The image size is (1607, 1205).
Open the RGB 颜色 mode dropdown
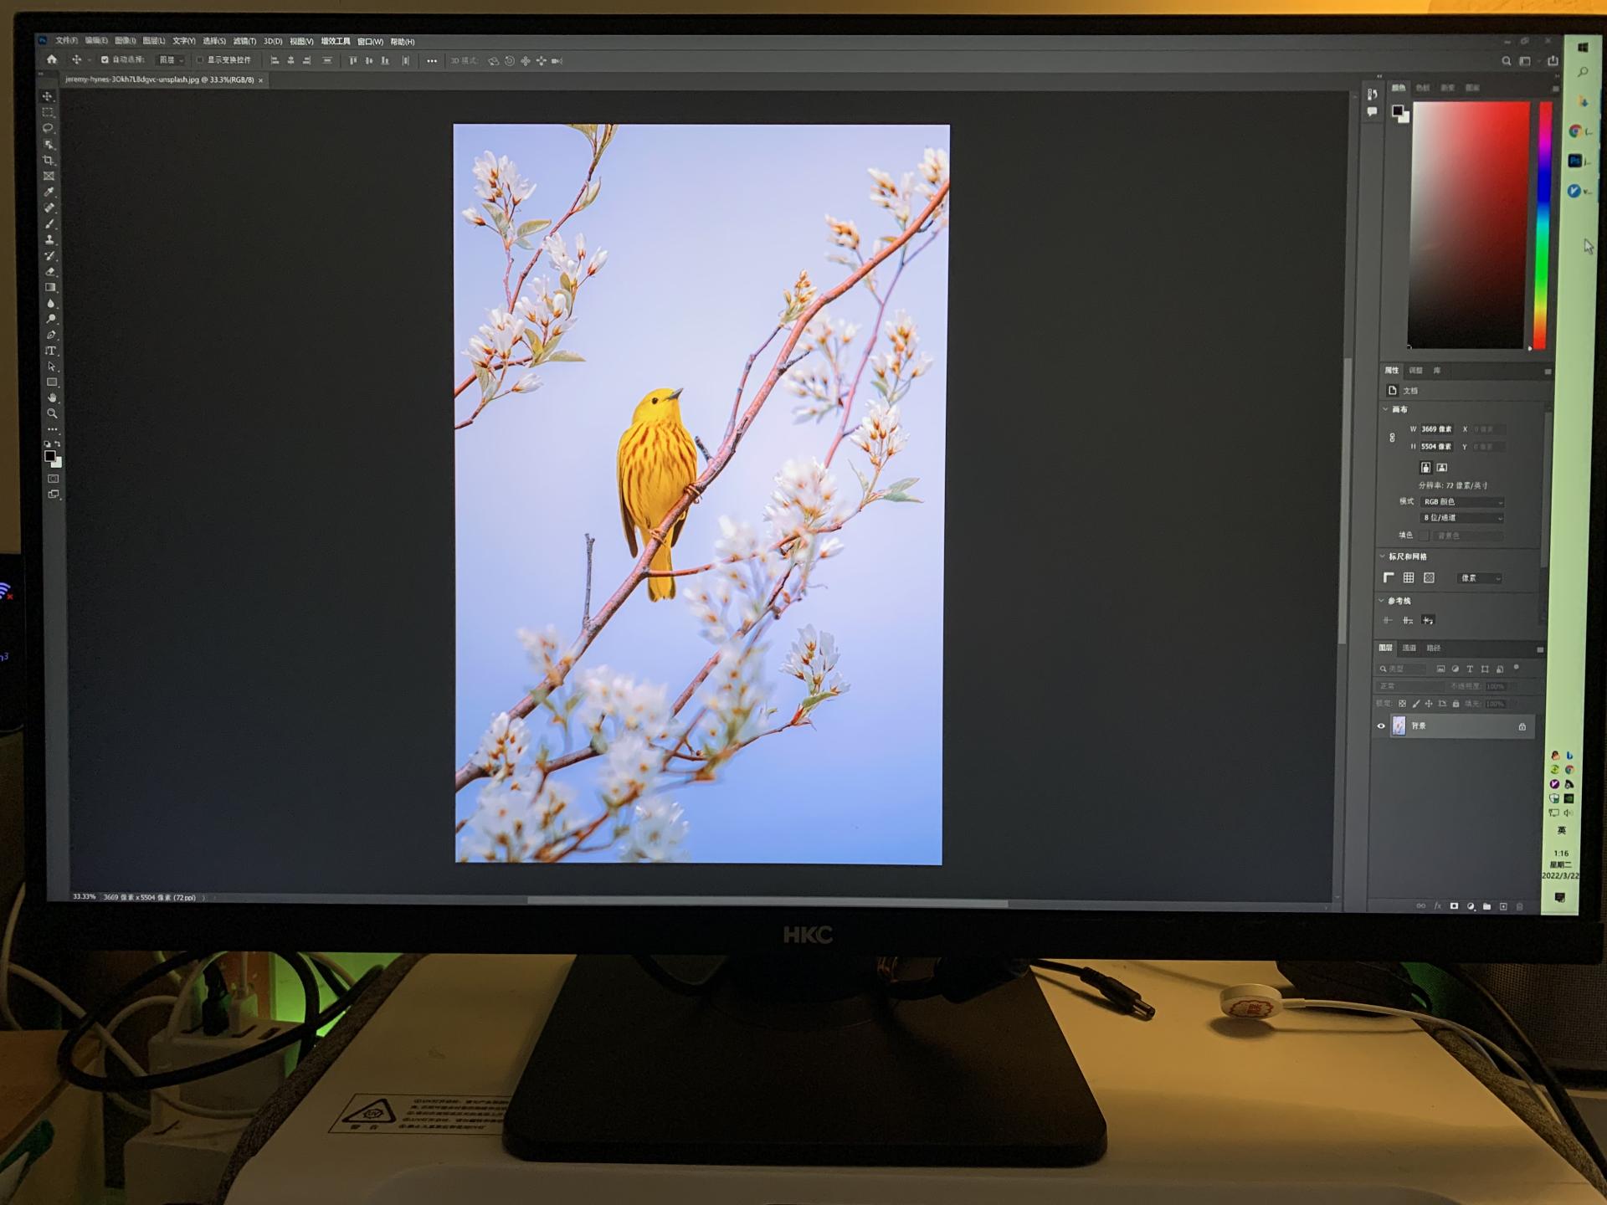coord(1462,502)
